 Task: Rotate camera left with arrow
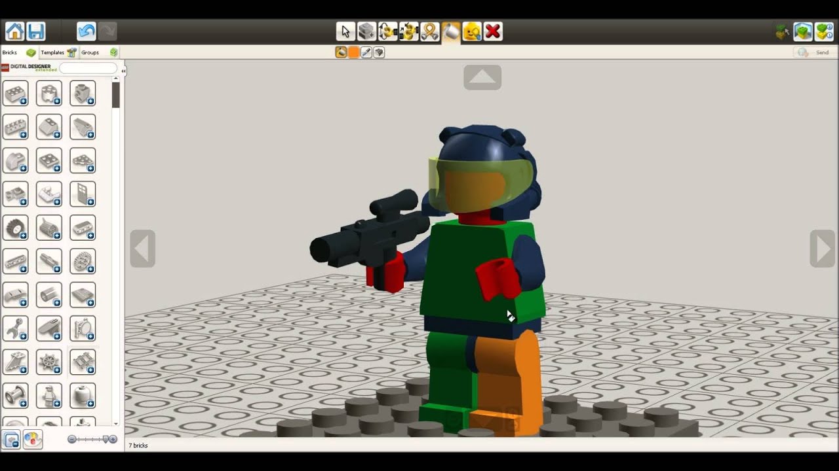point(142,249)
